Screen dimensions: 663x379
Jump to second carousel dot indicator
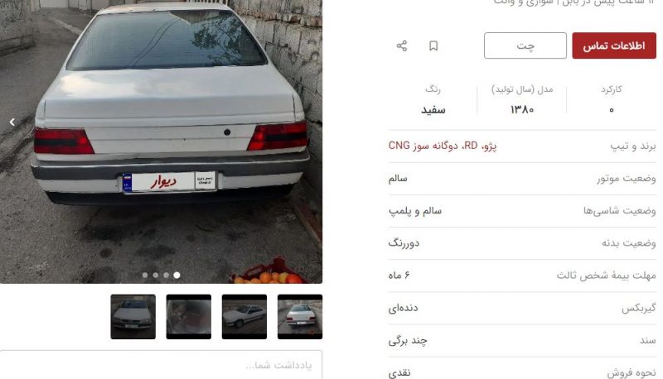coord(156,276)
